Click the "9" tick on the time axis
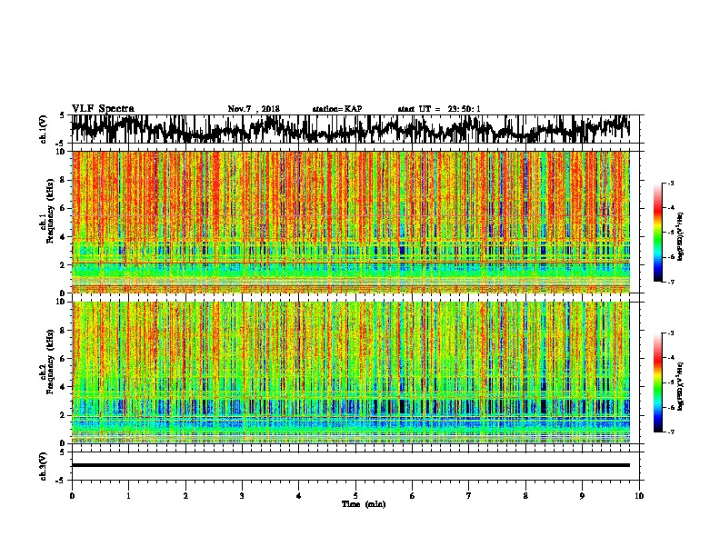Viewport: 720px width, 556px height. point(582,496)
